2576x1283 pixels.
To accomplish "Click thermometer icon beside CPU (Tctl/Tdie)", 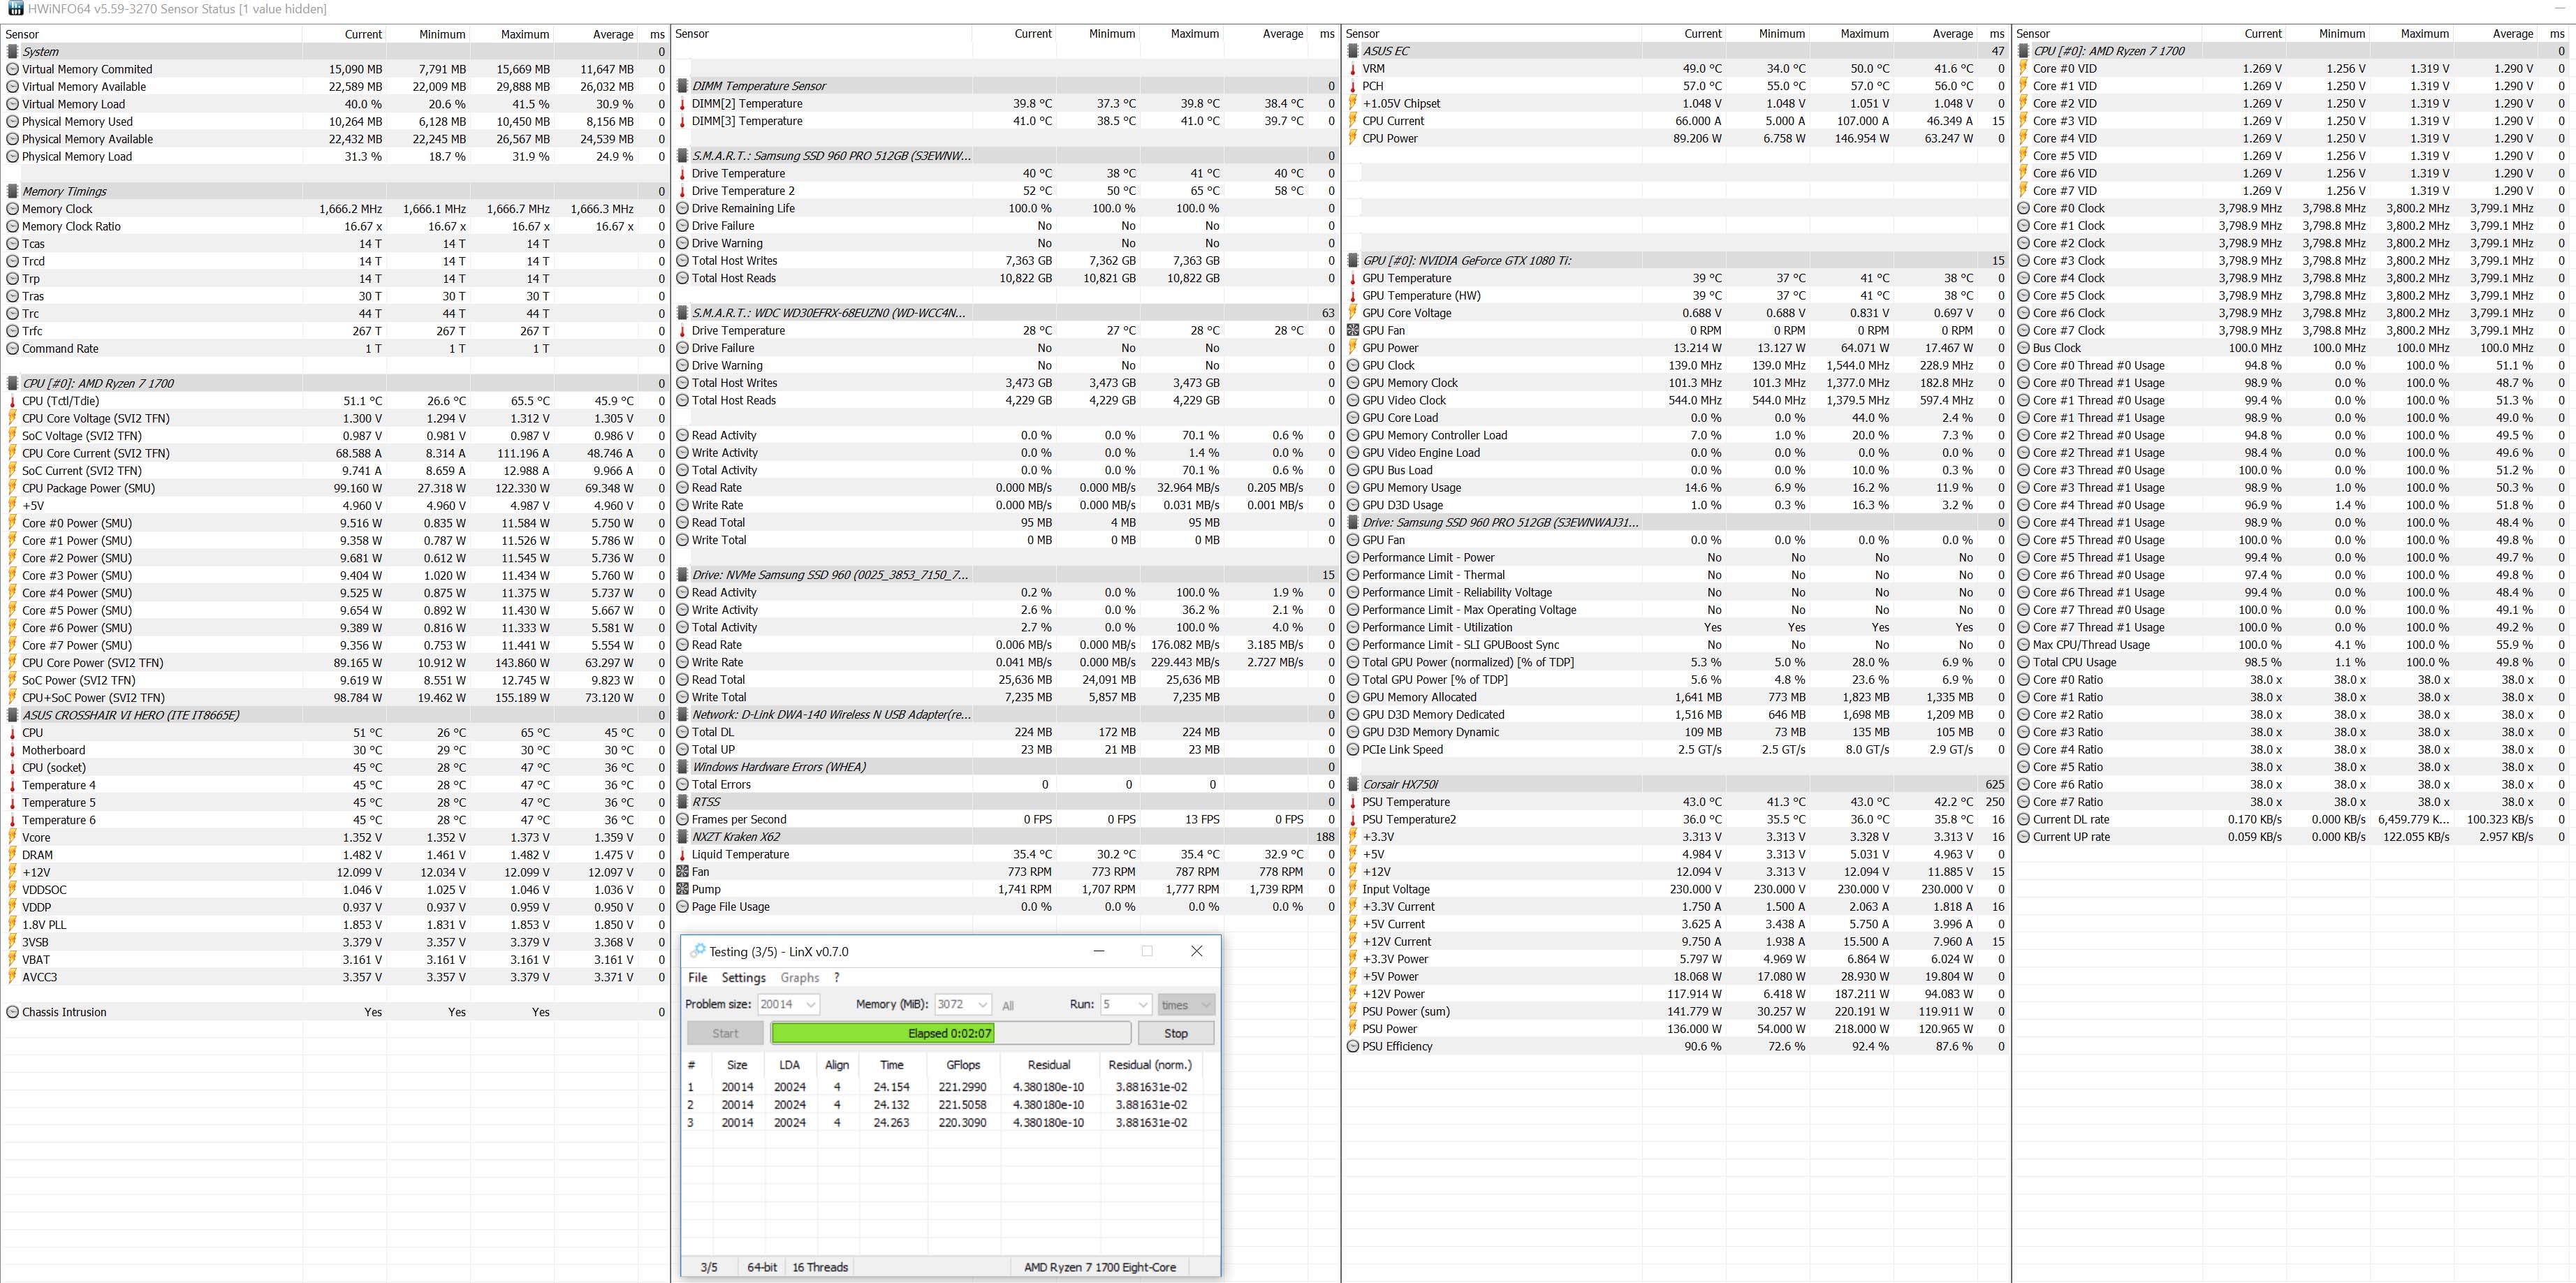I will (x=12, y=401).
